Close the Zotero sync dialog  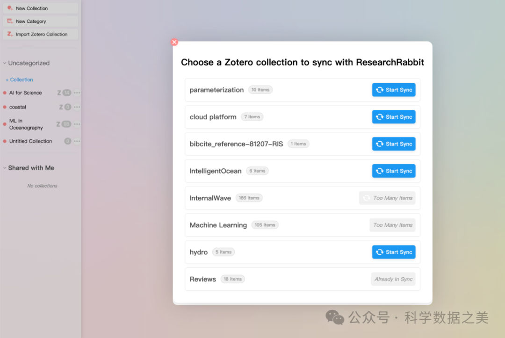(174, 42)
